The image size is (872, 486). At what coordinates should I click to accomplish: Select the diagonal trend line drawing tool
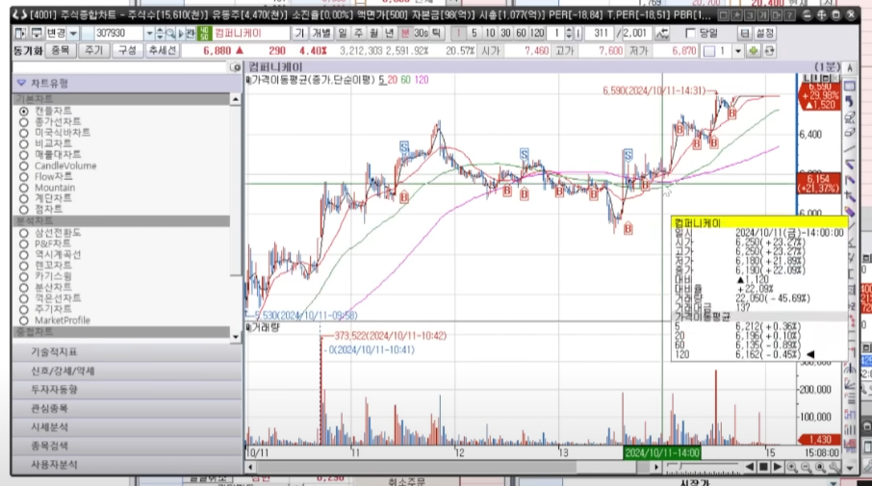tap(849, 148)
